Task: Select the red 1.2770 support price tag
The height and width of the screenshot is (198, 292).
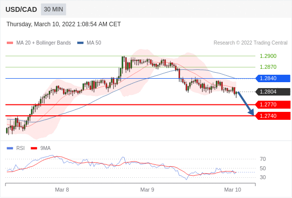Action: 273,104
